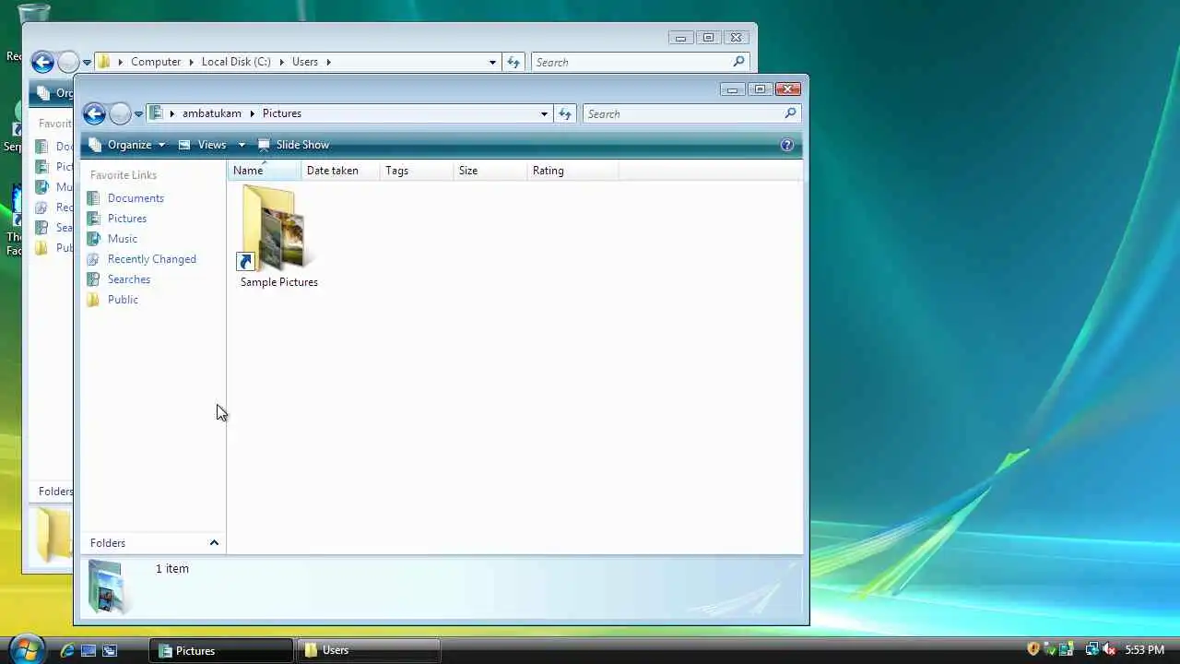Sort by Name column header

[265, 171]
